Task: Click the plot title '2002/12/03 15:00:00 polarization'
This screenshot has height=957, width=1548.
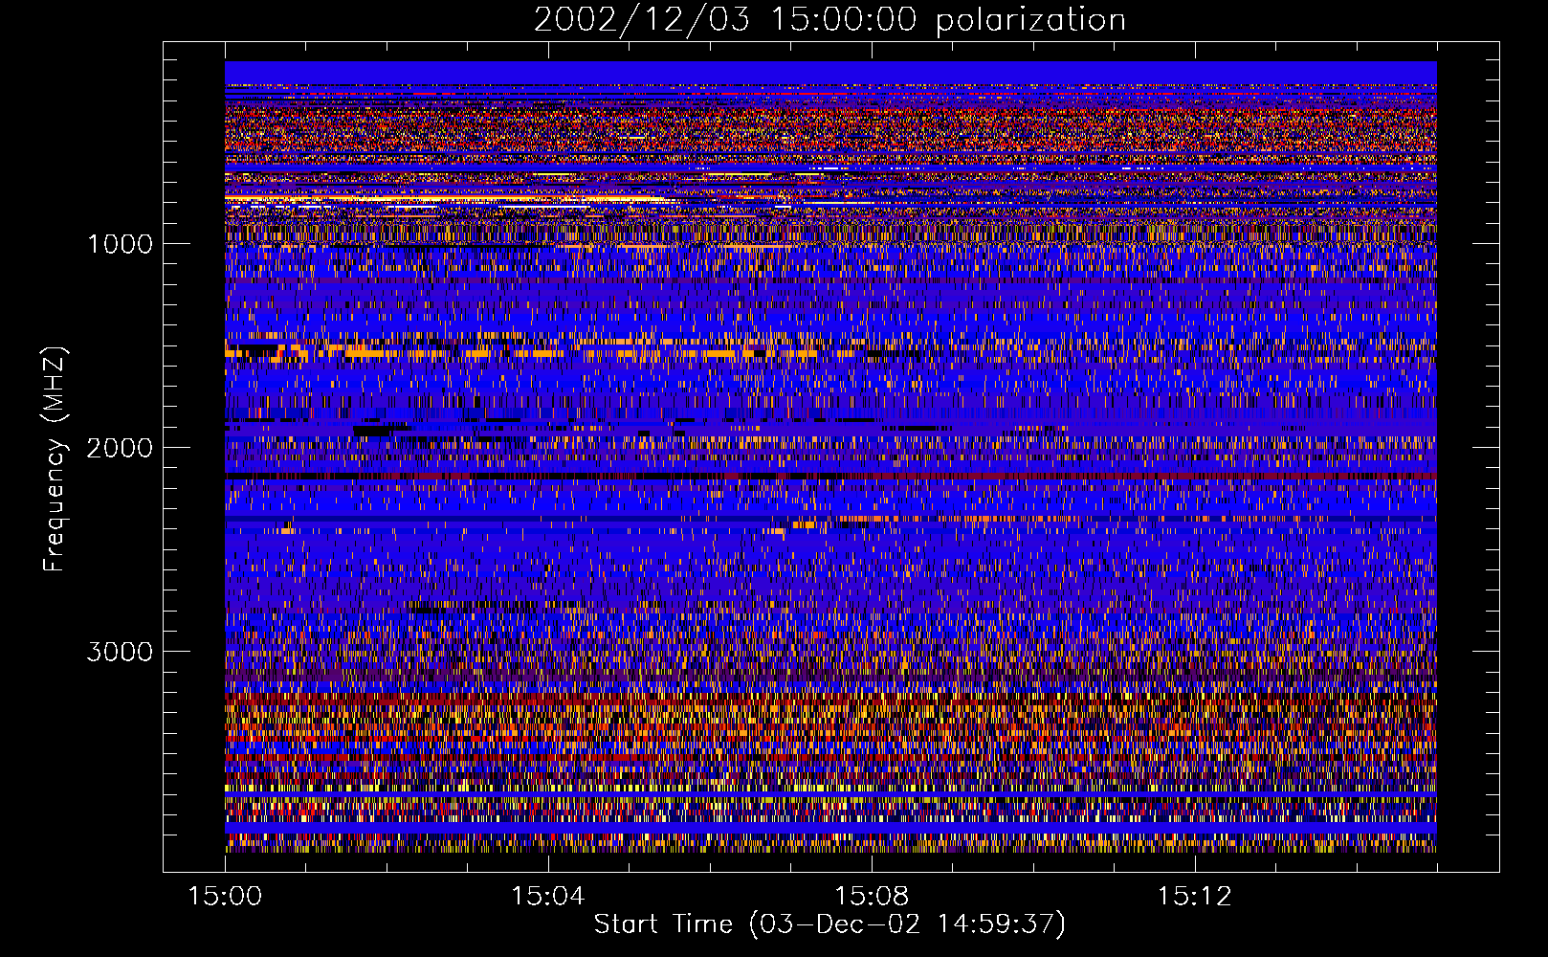Action: pos(829,20)
